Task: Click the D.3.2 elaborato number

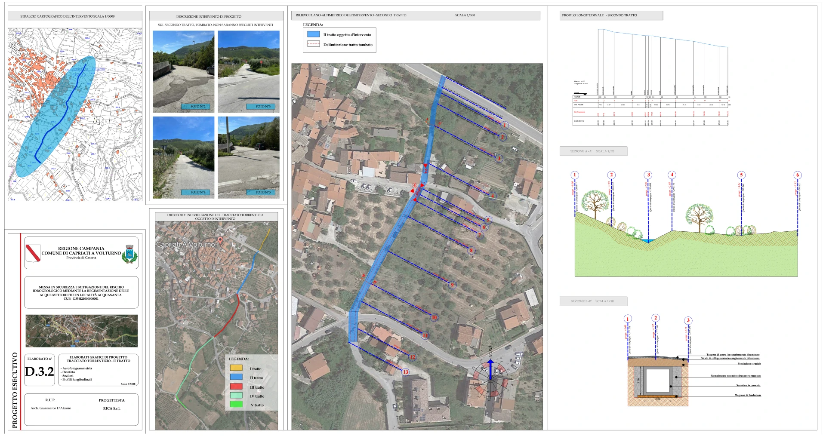Action: 39,372
